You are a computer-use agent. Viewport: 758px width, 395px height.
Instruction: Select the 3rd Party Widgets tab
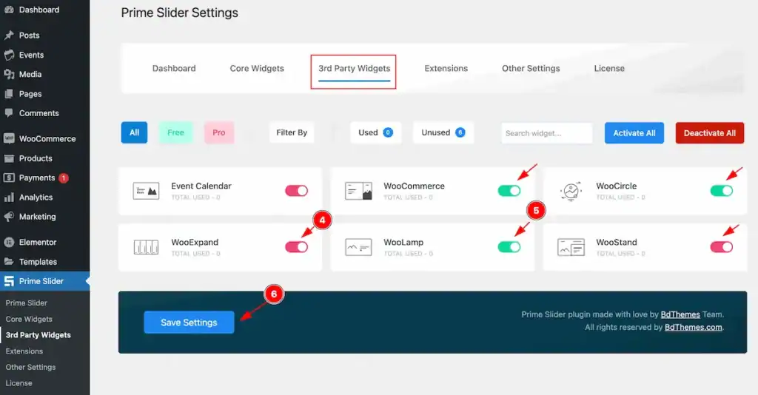(x=354, y=69)
